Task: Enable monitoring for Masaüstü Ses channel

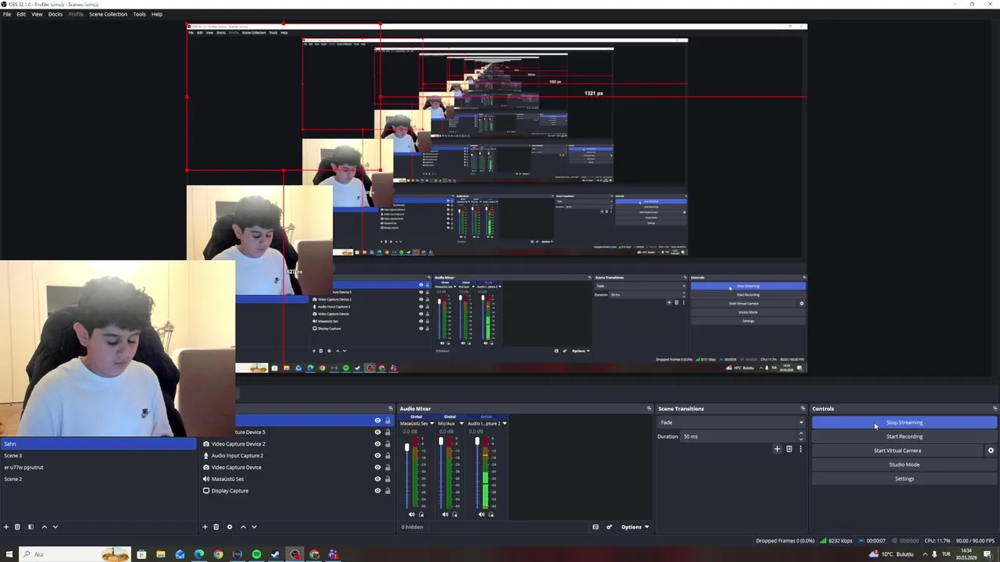Action: 421,514
